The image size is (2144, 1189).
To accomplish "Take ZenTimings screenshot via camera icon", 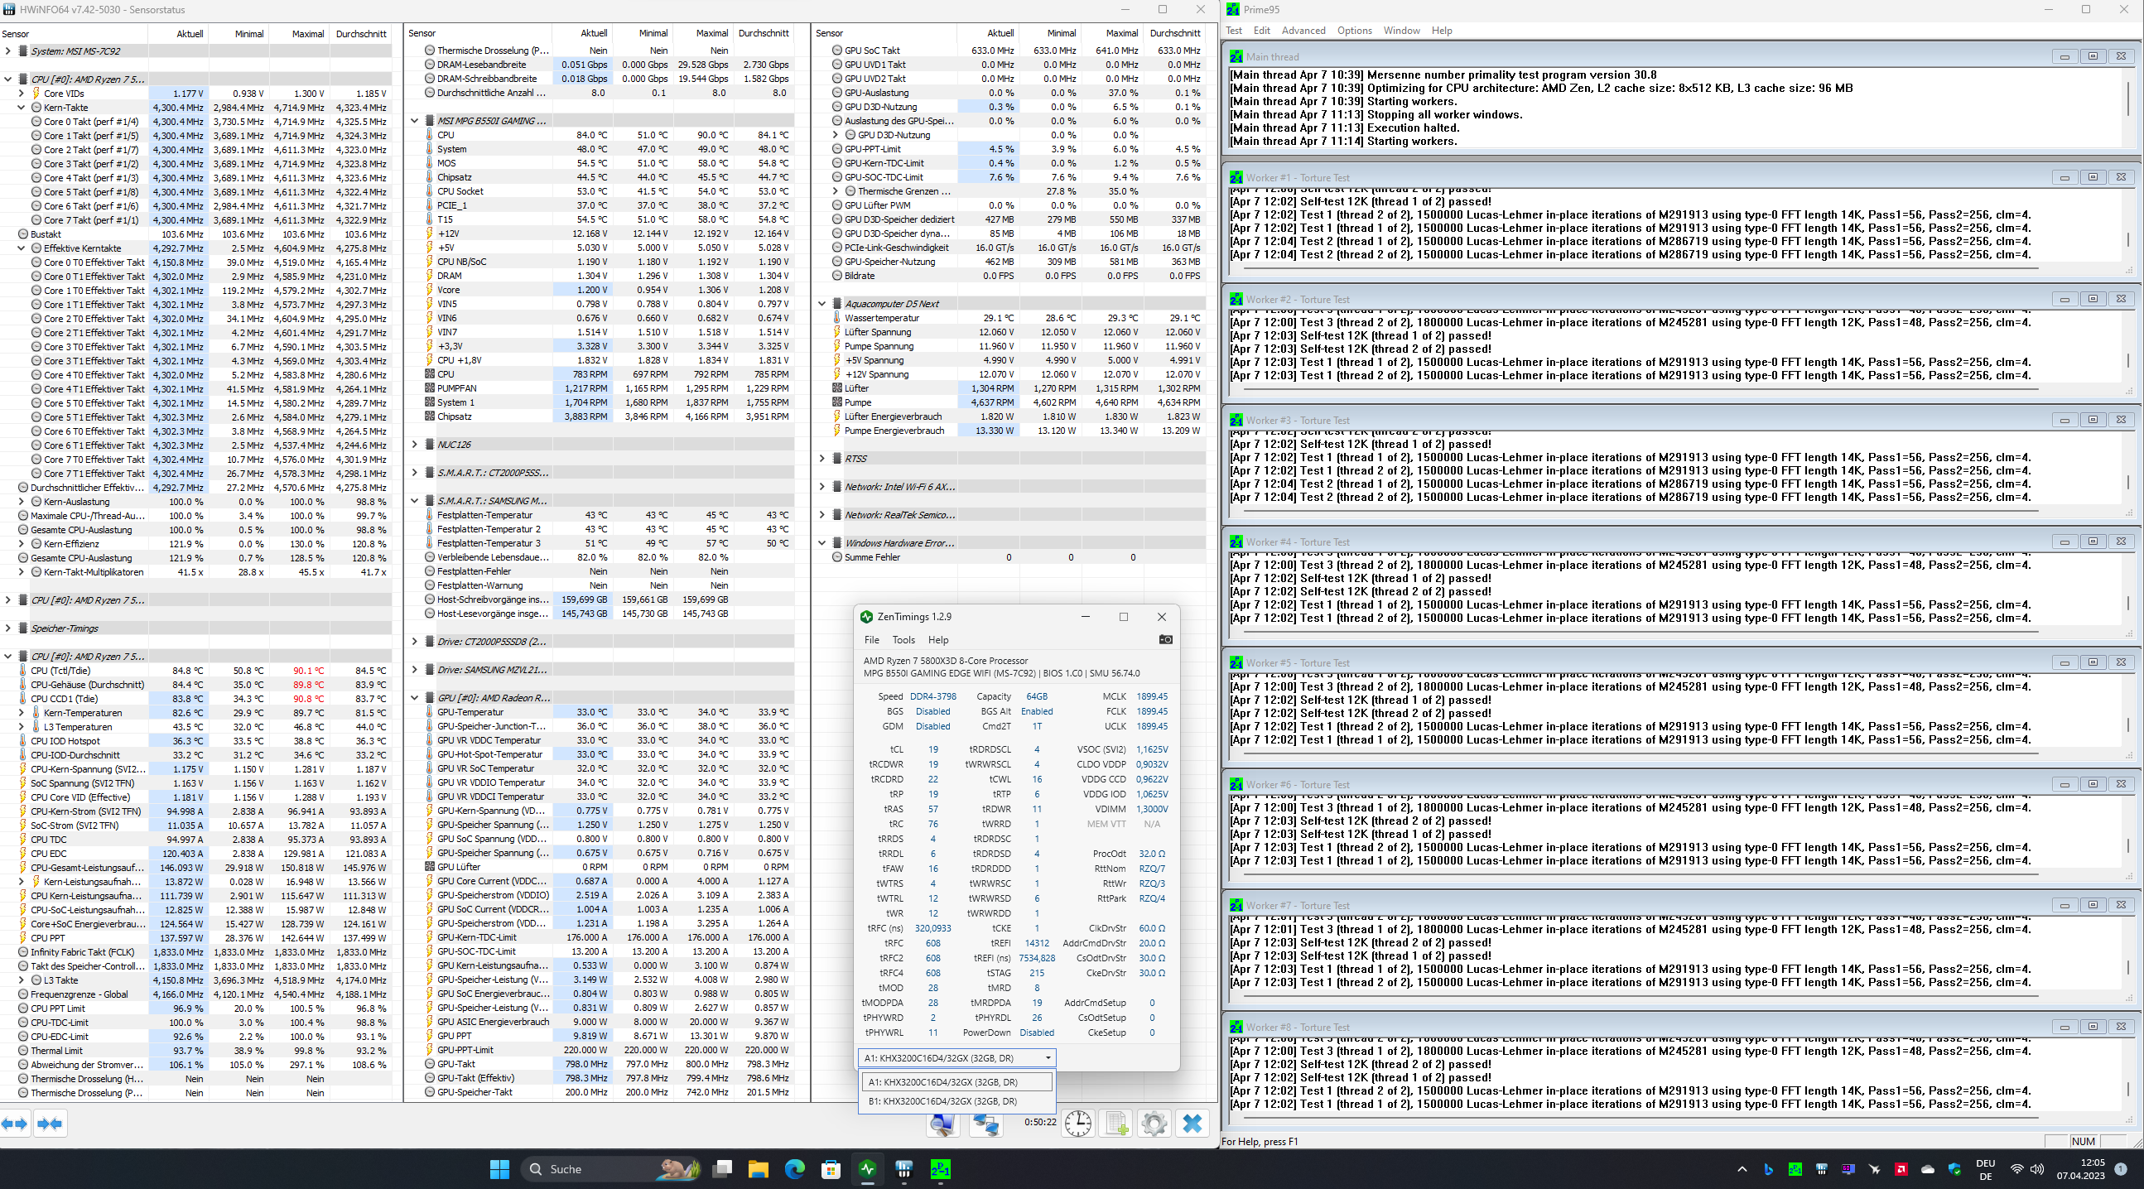I will coord(1165,639).
